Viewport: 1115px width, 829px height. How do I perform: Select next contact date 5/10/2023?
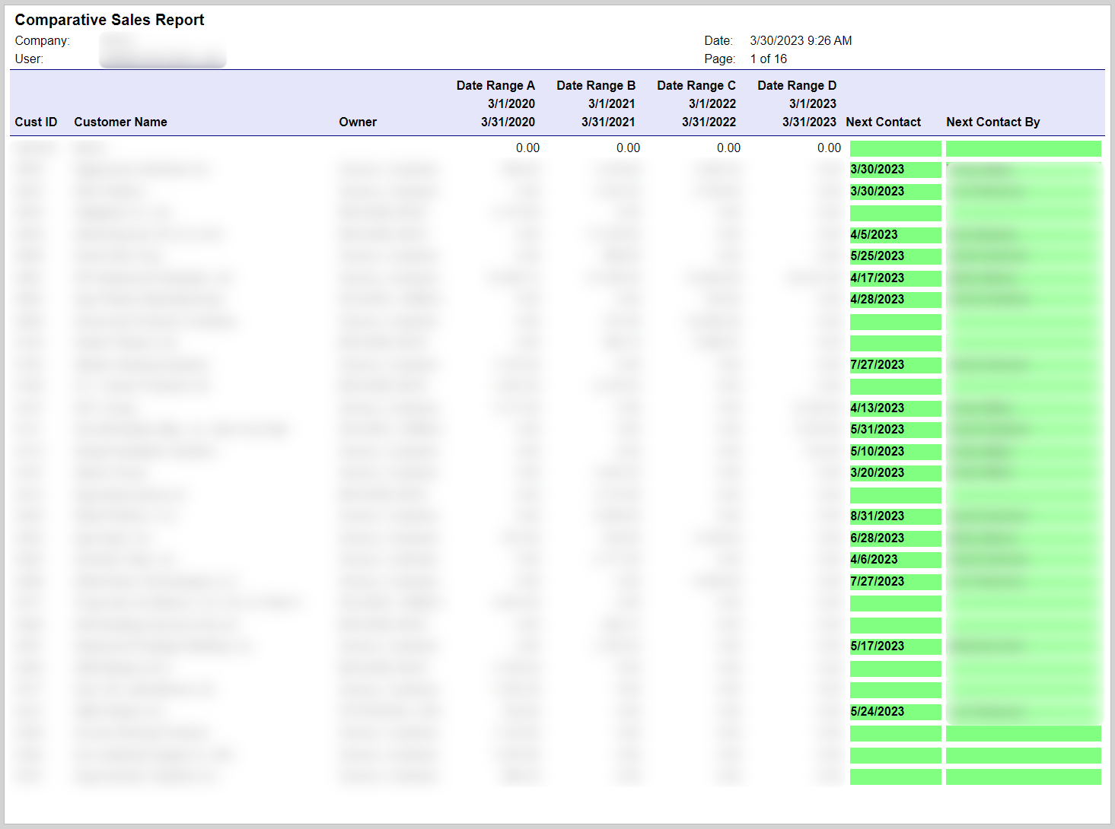tap(877, 451)
